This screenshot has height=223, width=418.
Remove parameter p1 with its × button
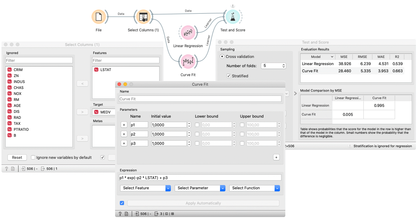coord(124,125)
